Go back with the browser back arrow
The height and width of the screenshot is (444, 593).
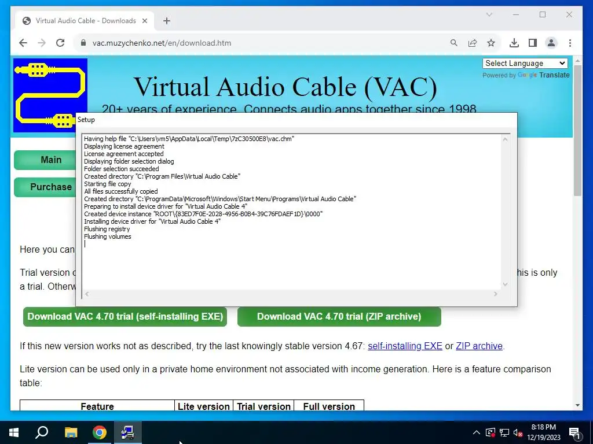coord(23,43)
